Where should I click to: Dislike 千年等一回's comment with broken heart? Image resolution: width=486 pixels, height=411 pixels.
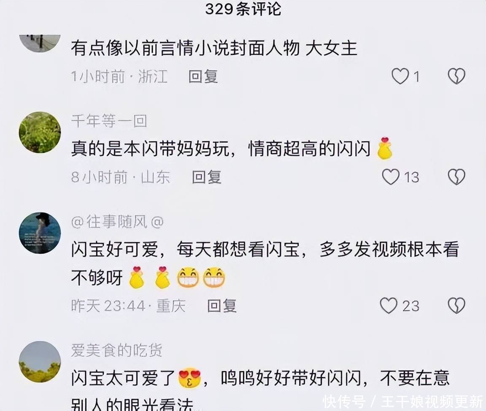click(x=456, y=177)
